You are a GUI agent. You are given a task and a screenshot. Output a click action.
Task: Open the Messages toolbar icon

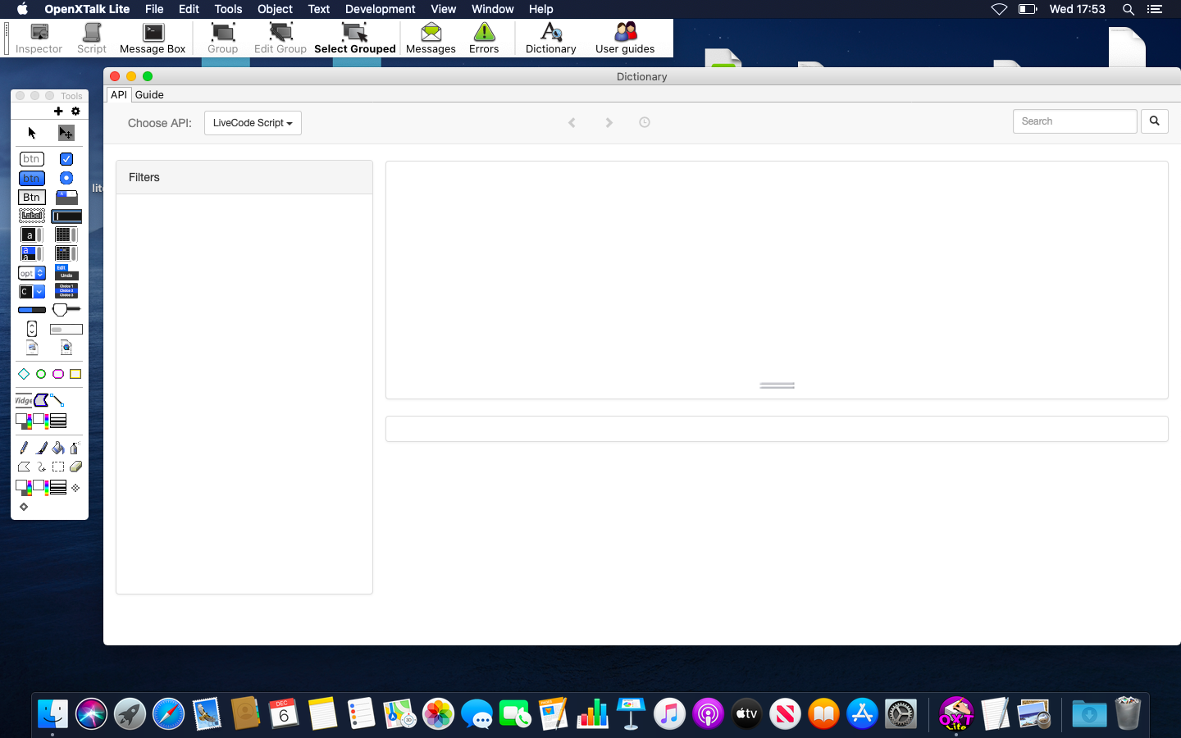click(431, 39)
